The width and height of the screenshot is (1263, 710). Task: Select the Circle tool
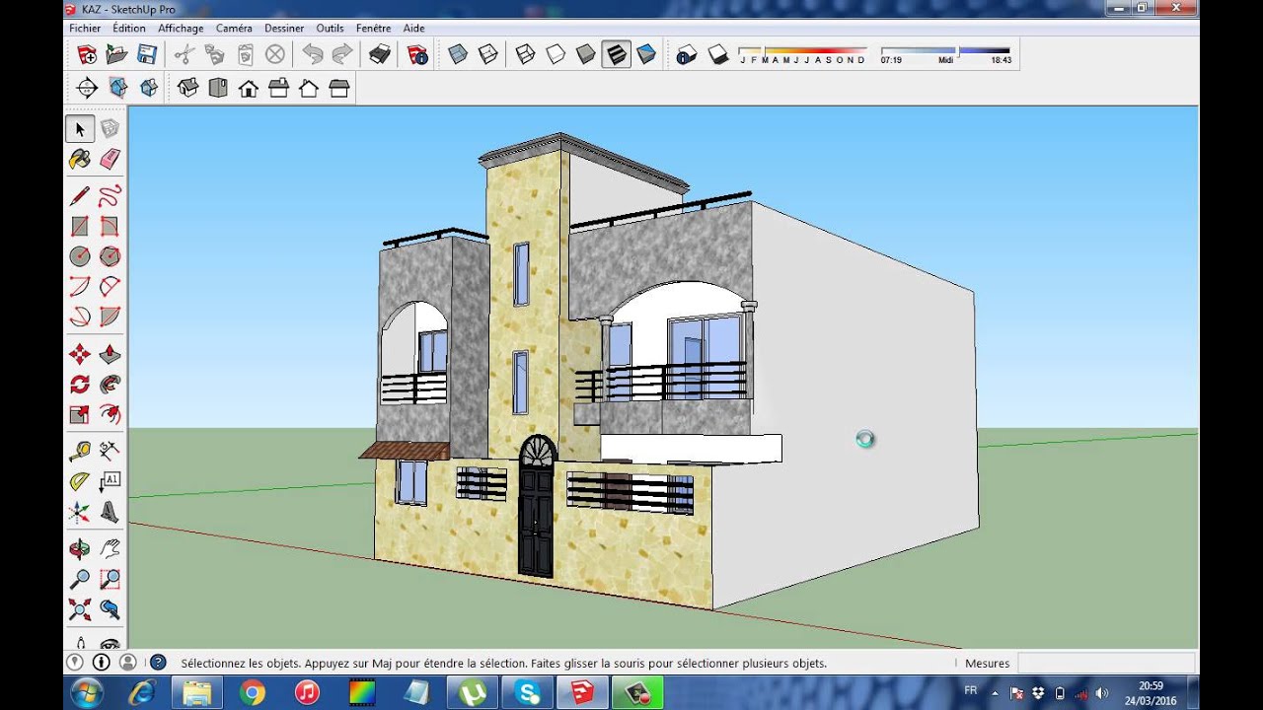pos(80,256)
